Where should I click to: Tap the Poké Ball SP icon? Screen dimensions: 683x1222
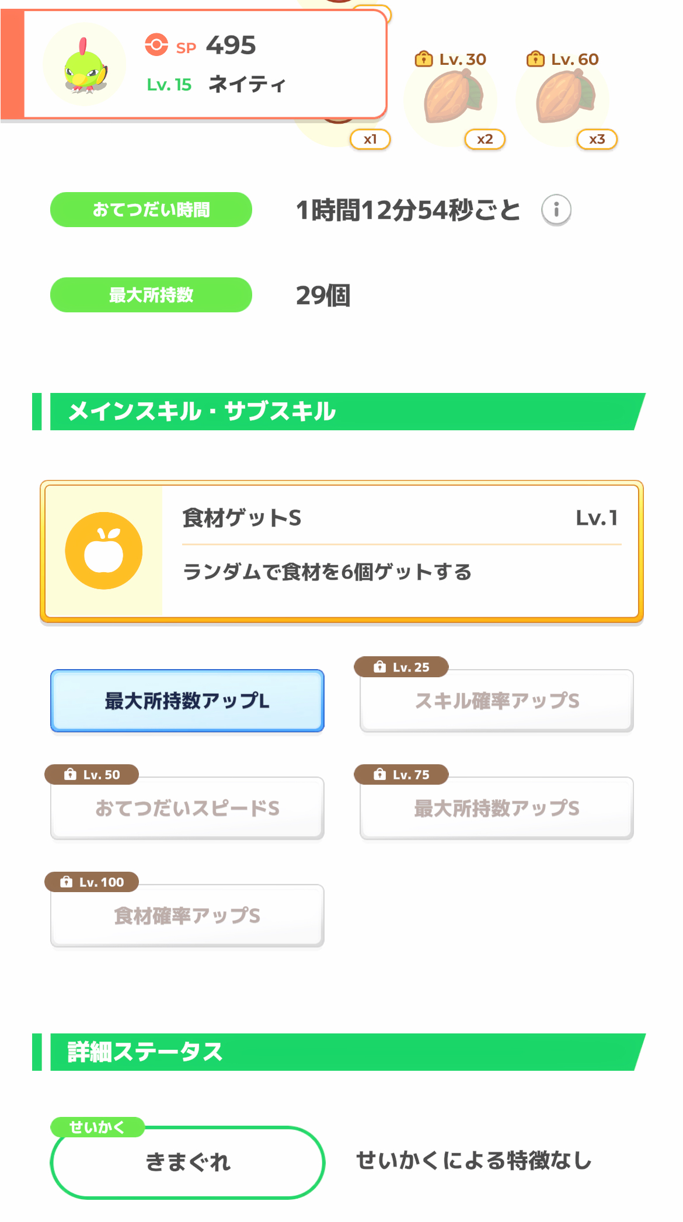click(x=156, y=45)
